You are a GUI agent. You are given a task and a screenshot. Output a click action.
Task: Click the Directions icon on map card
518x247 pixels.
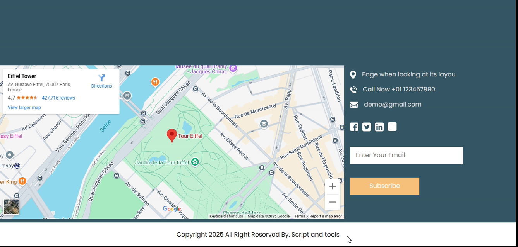[102, 78]
